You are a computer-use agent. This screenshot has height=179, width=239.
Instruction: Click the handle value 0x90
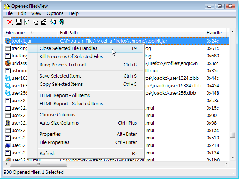click(211, 115)
